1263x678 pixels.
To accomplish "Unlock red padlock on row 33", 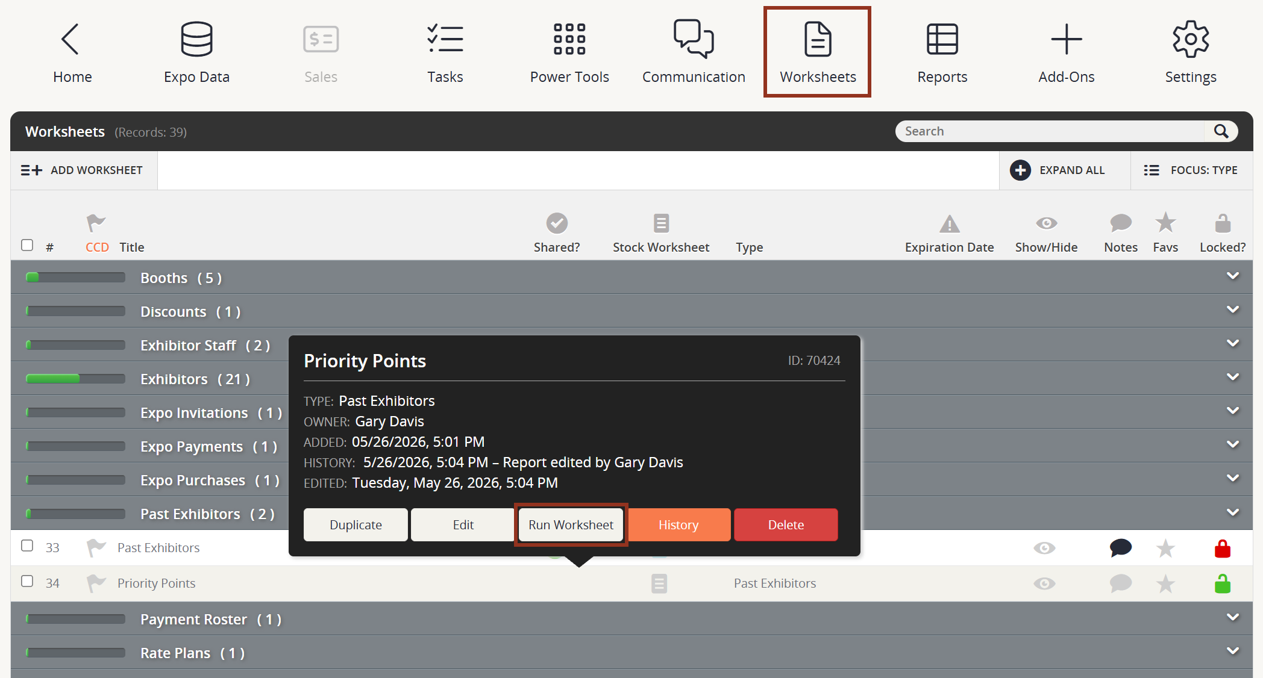I will (1223, 548).
